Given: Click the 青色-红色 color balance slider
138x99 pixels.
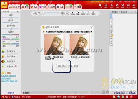Looking at the screenshot, I should tap(10, 35).
